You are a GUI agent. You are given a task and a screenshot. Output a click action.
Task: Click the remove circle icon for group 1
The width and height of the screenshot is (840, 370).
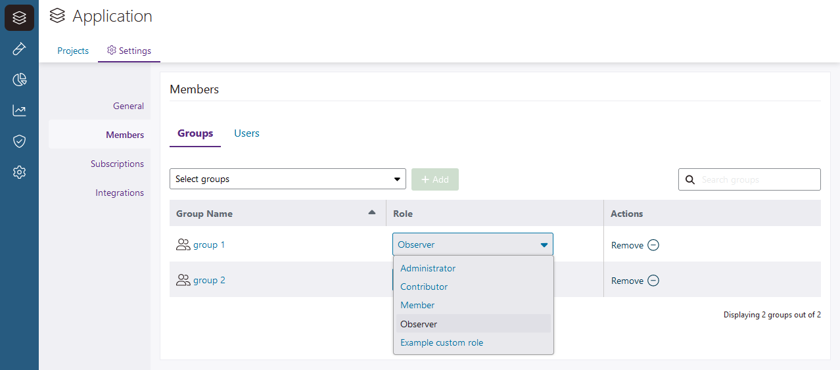coord(653,245)
